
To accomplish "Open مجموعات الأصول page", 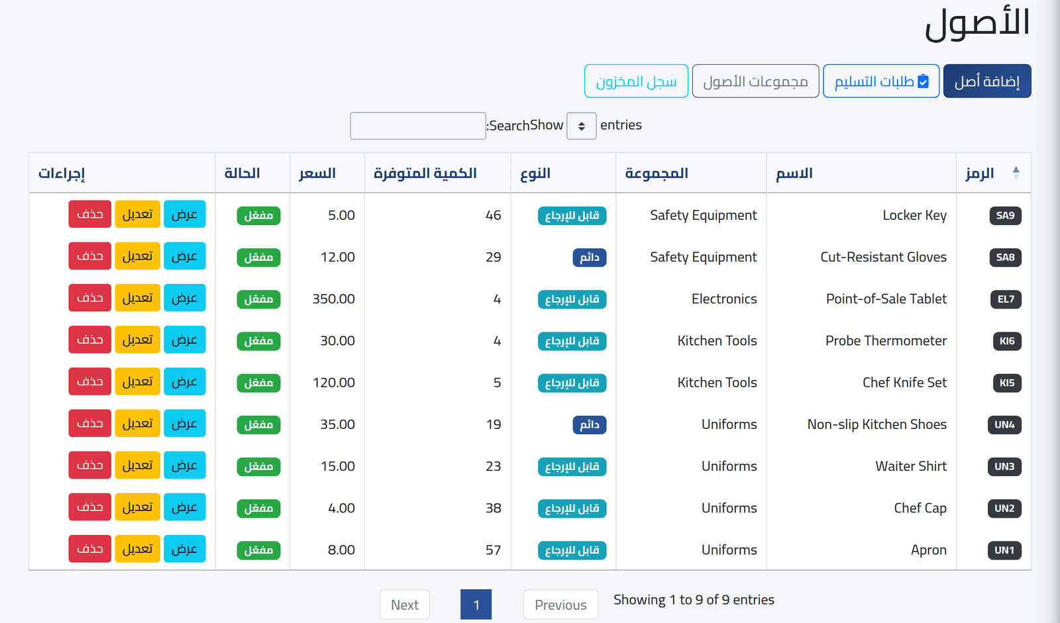I will (755, 81).
